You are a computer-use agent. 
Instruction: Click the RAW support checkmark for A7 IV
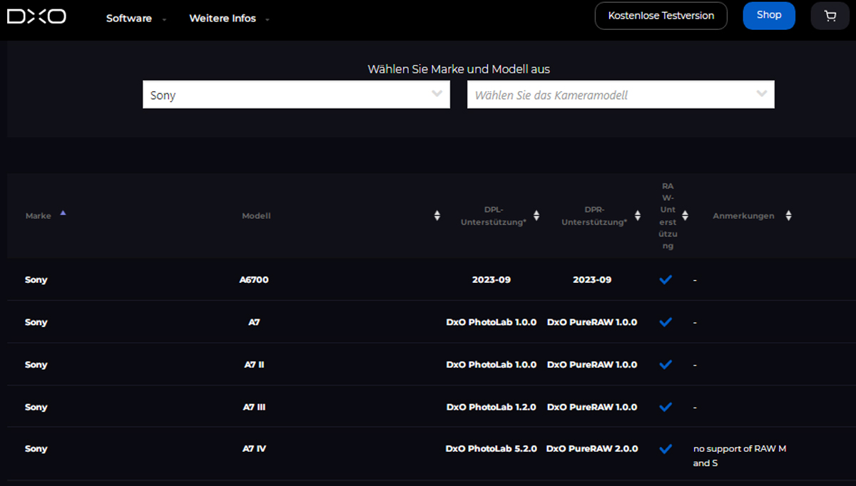coord(666,449)
